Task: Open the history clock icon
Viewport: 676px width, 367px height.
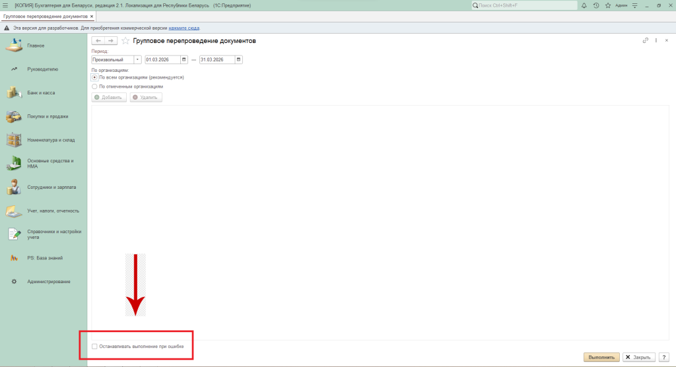Action: (x=595, y=5)
